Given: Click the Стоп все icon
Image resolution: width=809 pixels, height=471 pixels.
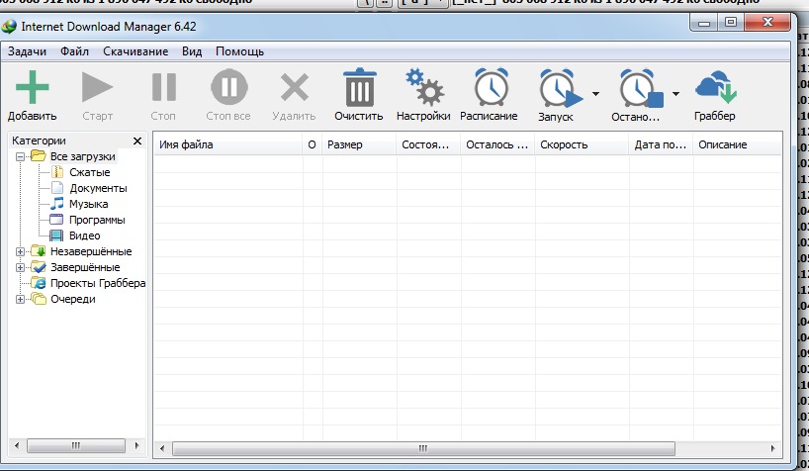Looking at the screenshot, I should (228, 87).
